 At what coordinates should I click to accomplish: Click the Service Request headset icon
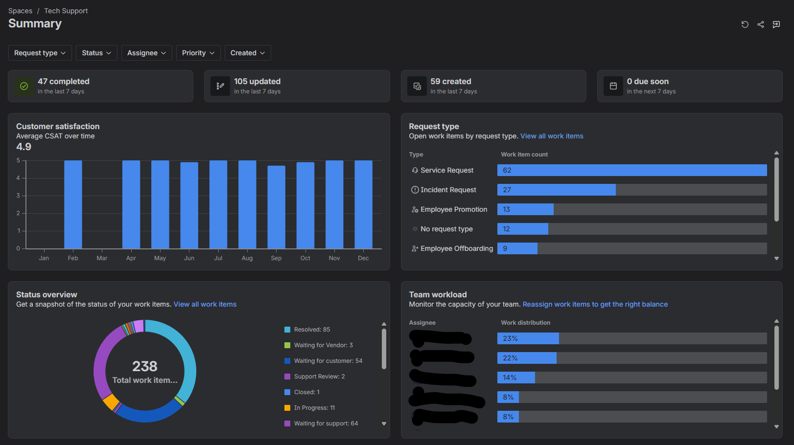tap(415, 170)
